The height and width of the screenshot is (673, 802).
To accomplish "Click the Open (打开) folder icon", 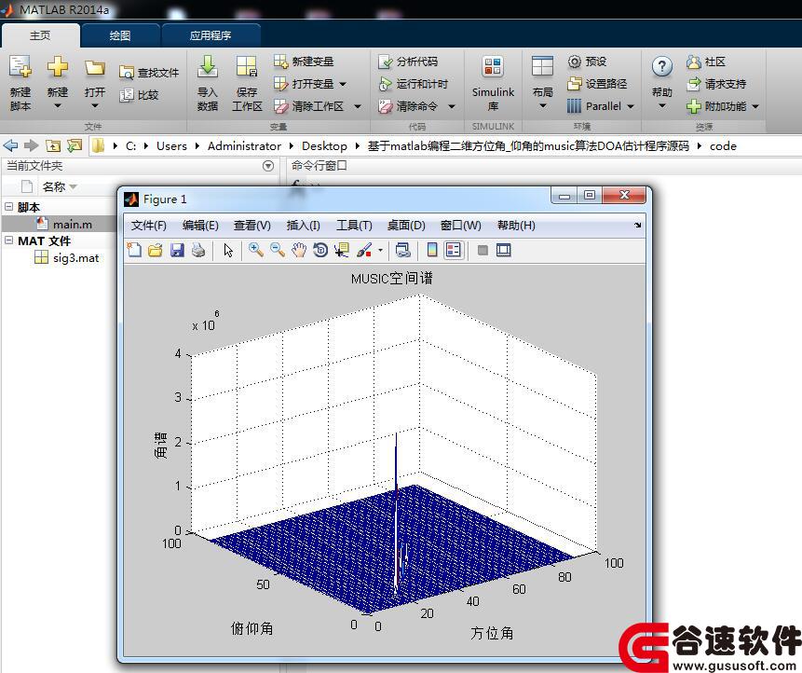I will tap(95, 67).
